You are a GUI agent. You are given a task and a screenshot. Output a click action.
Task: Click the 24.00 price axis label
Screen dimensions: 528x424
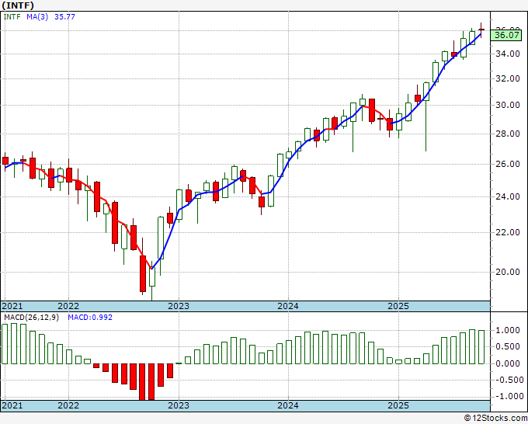click(x=507, y=196)
